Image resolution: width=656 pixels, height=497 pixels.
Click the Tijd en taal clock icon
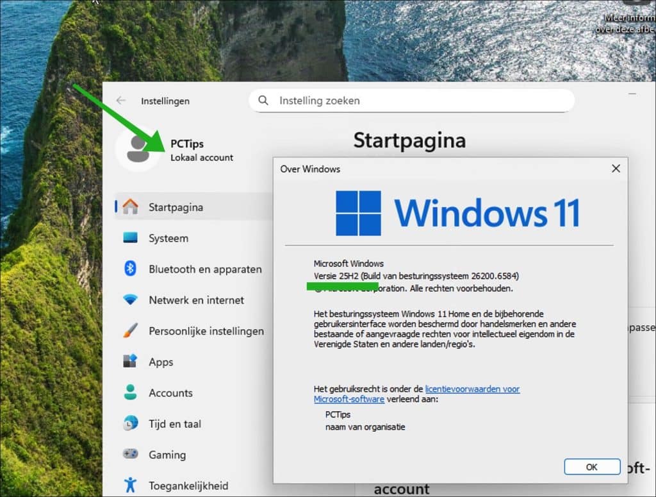(x=130, y=423)
